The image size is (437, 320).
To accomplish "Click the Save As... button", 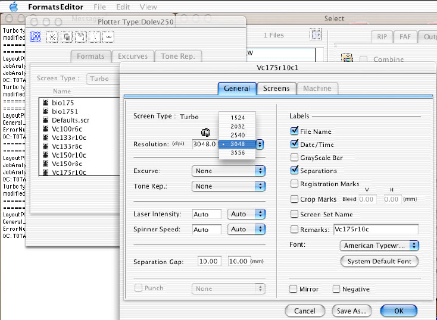I will click(x=352, y=311).
